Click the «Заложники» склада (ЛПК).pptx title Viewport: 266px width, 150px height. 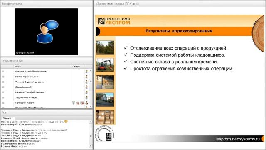tap(117, 4)
